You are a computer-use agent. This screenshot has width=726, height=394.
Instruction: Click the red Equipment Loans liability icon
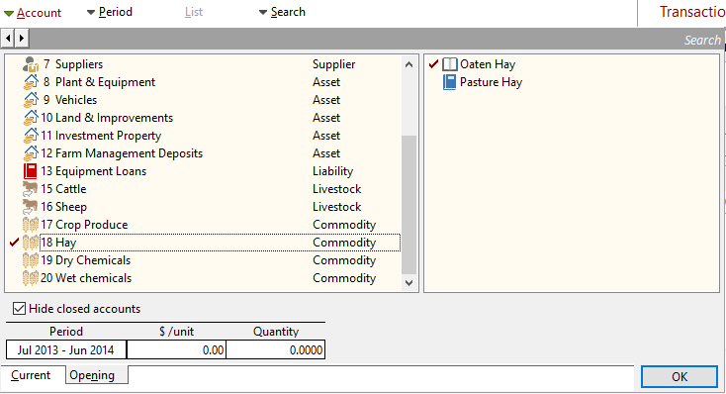coord(30,171)
